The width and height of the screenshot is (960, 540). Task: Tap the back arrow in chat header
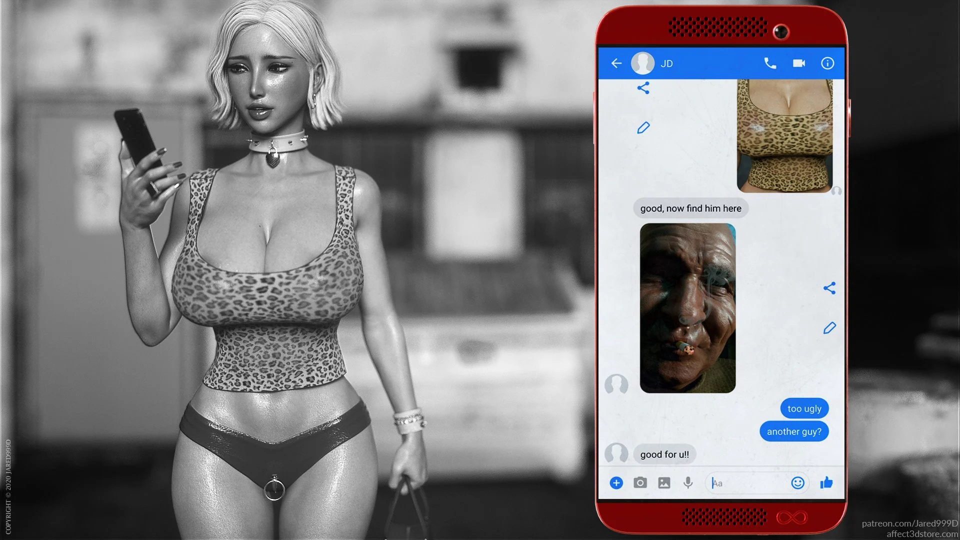click(x=616, y=63)
